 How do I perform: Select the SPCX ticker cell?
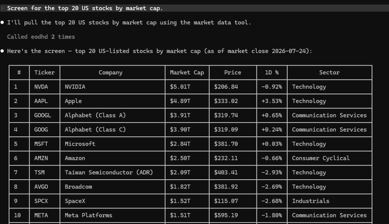(44, 201)
